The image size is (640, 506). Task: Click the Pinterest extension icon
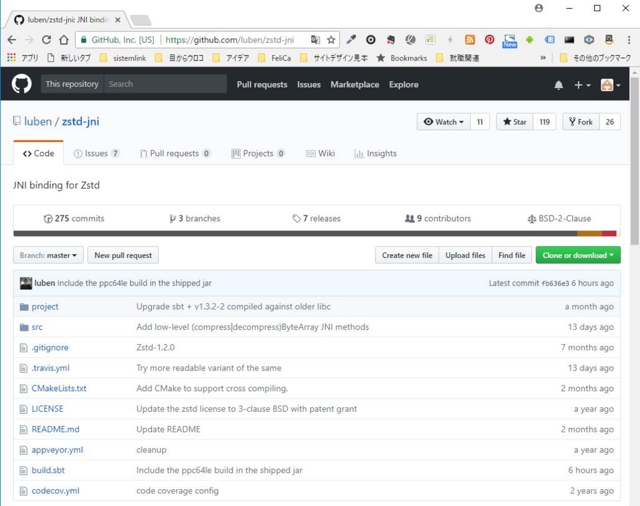coord(489,39)
